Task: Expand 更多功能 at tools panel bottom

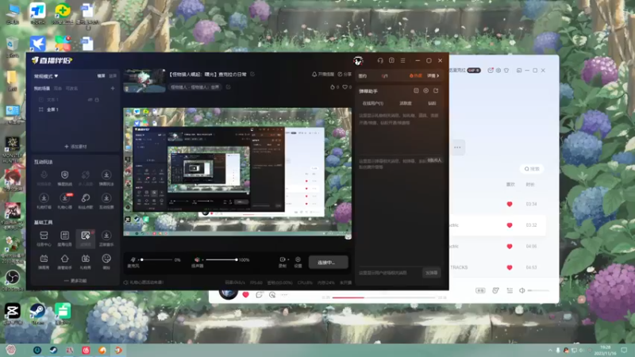Action: 75,281
